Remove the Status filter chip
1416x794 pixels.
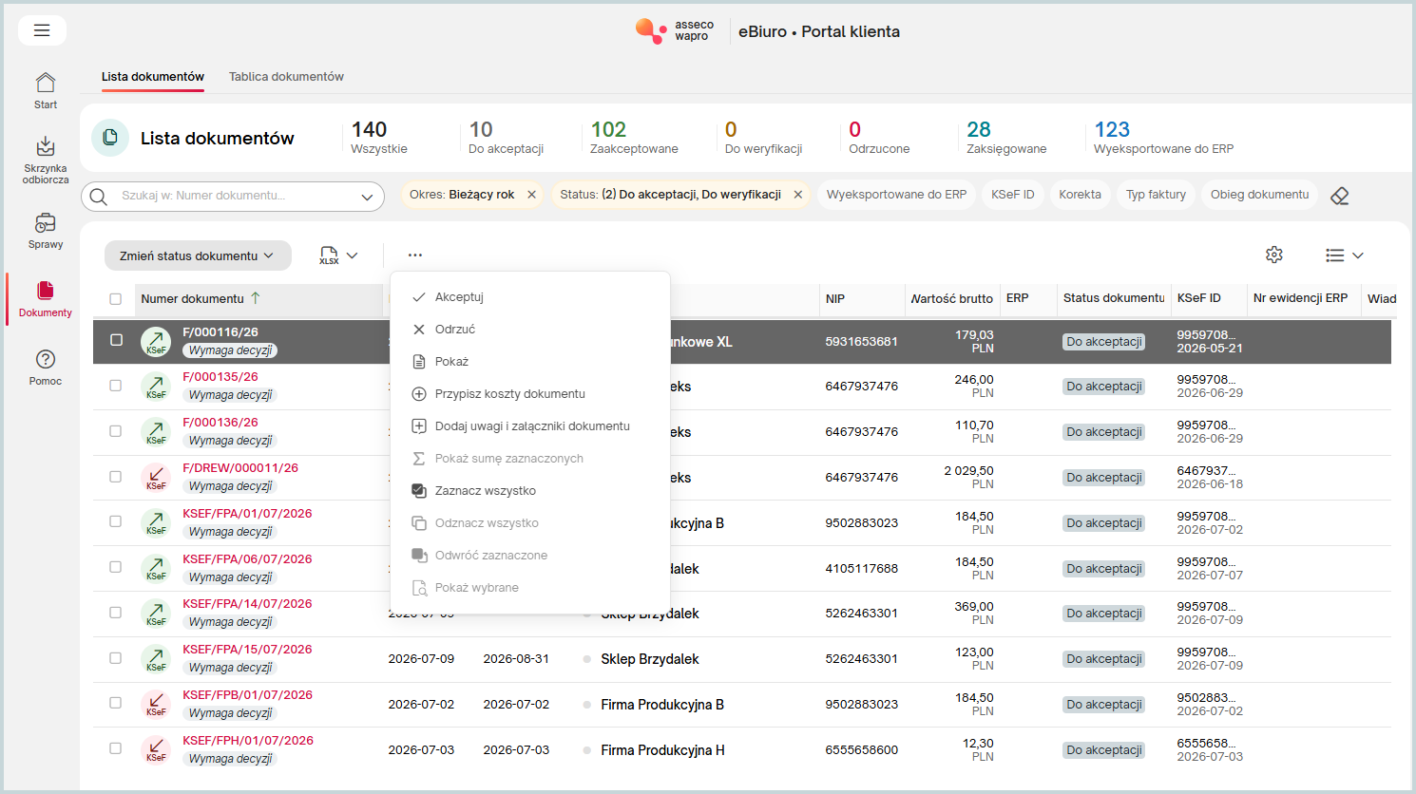point(798,195)
